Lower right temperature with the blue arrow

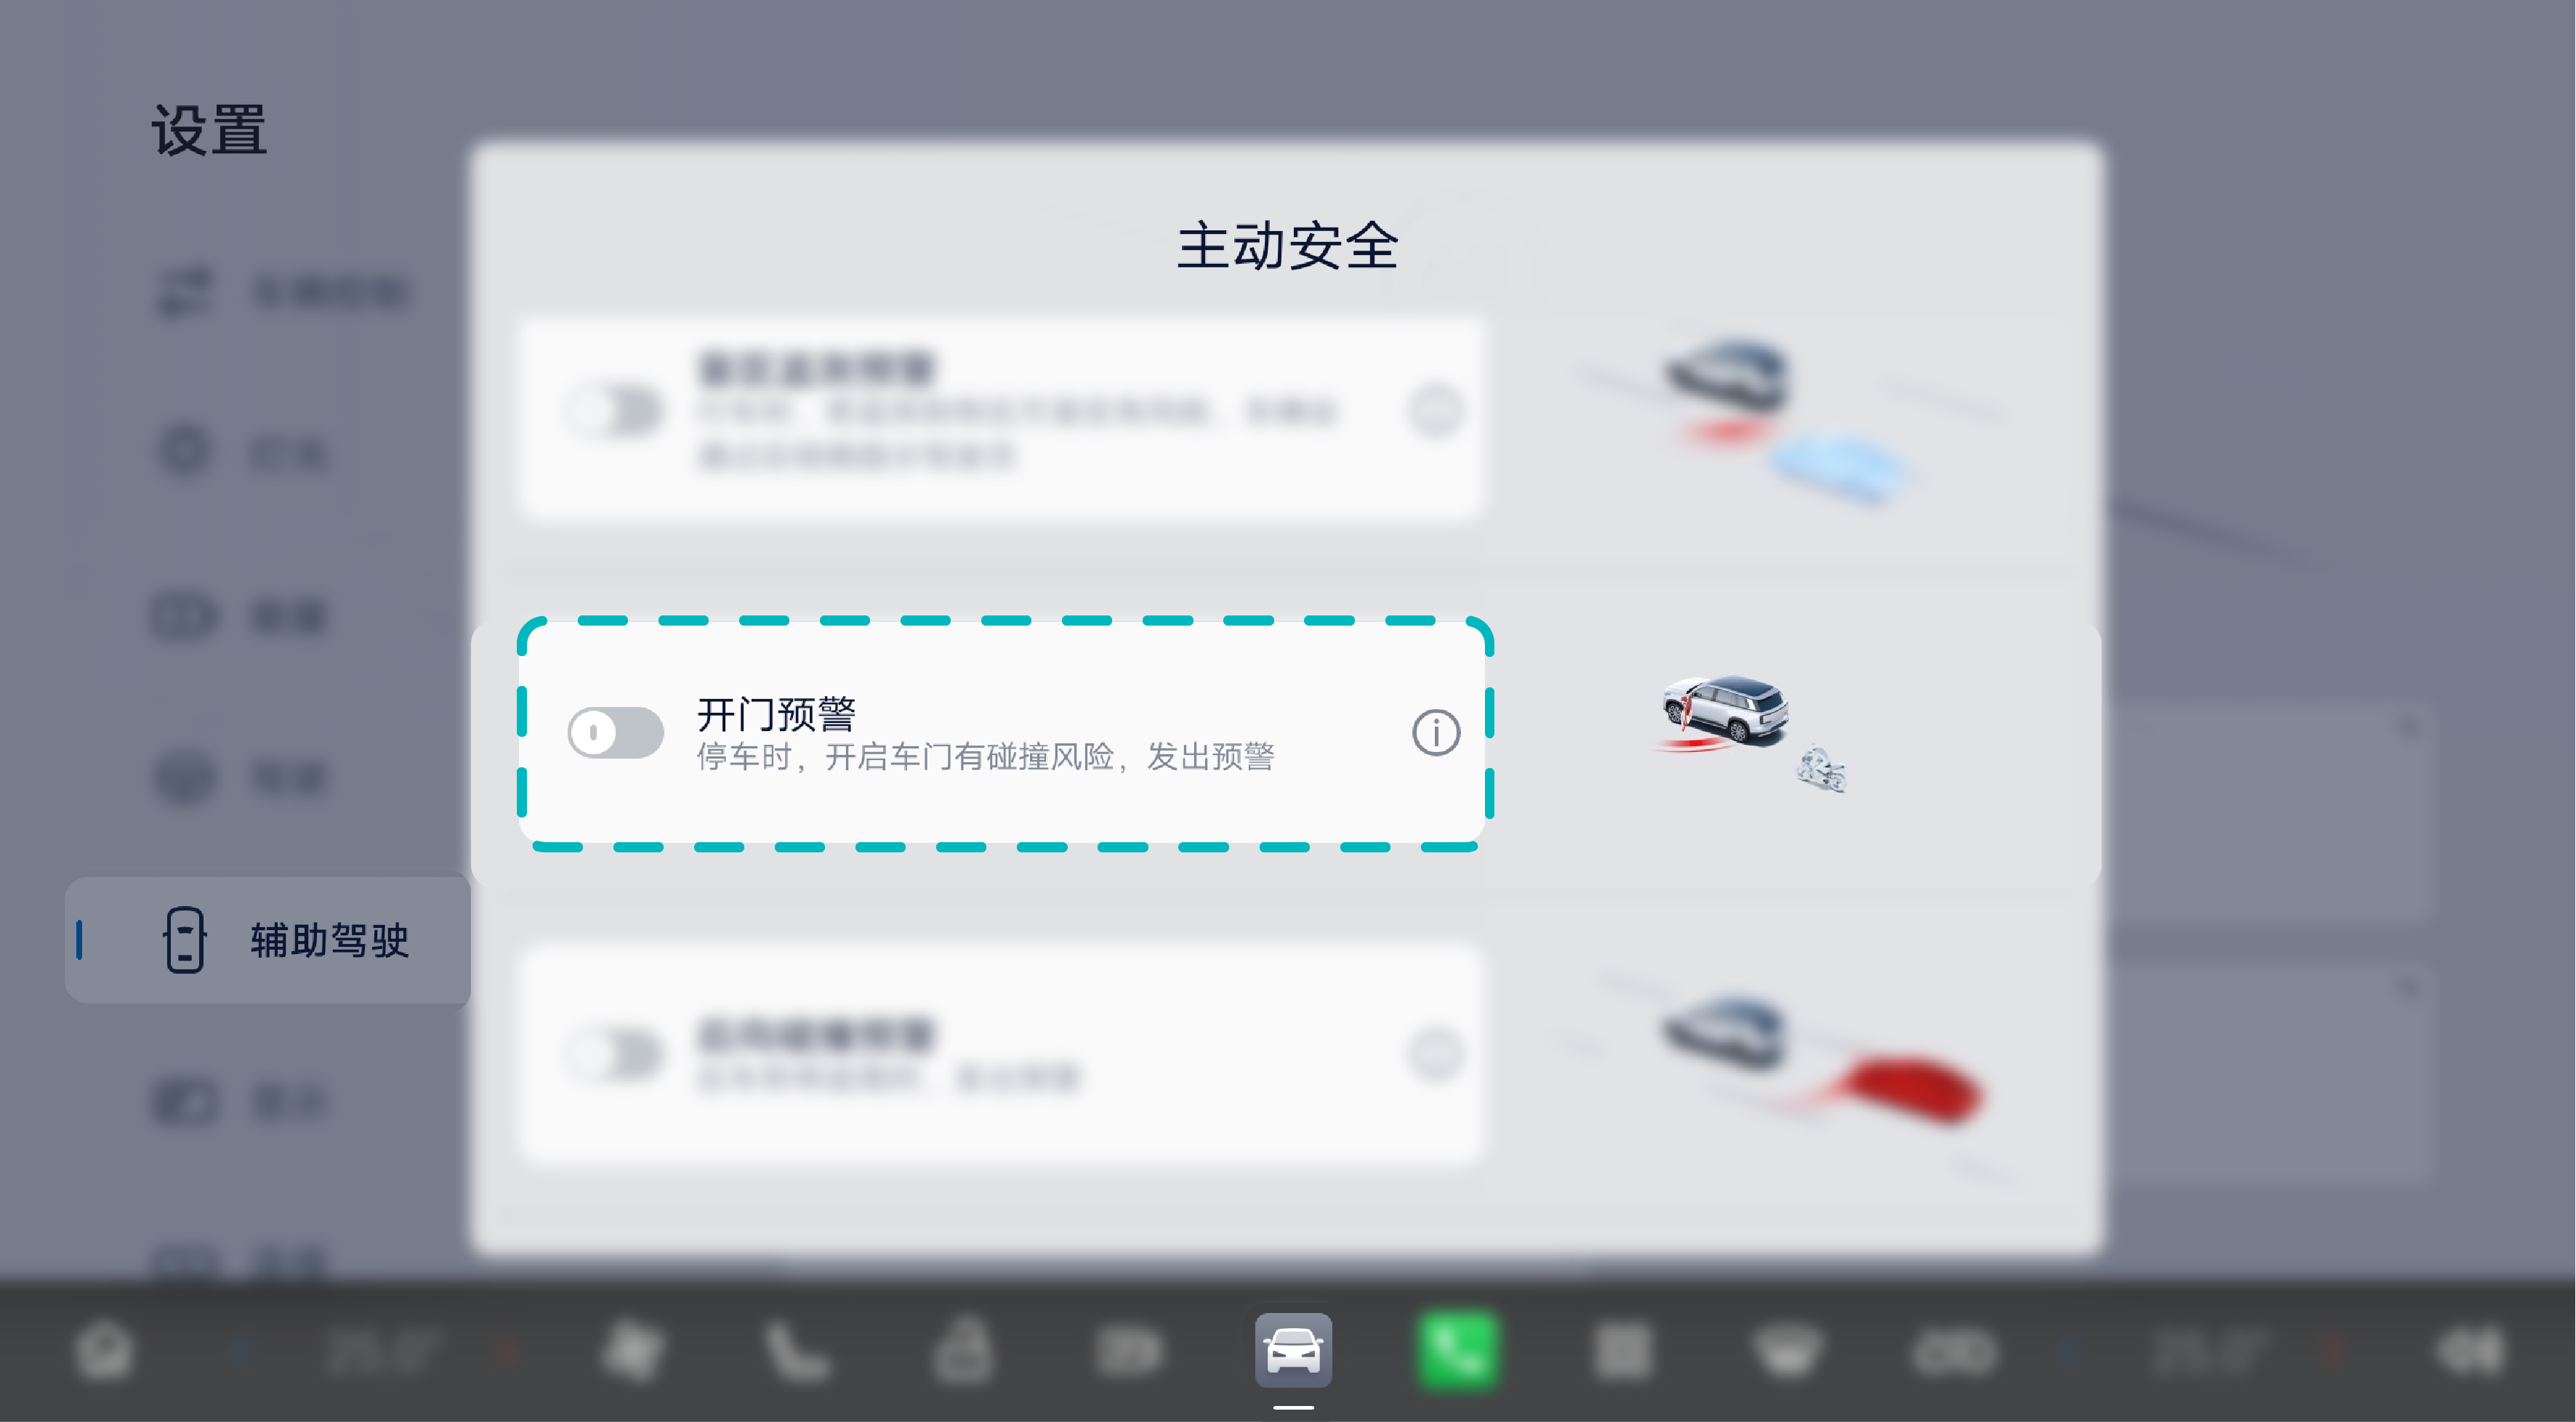pyautogui.click(x=2067, y=1351)
